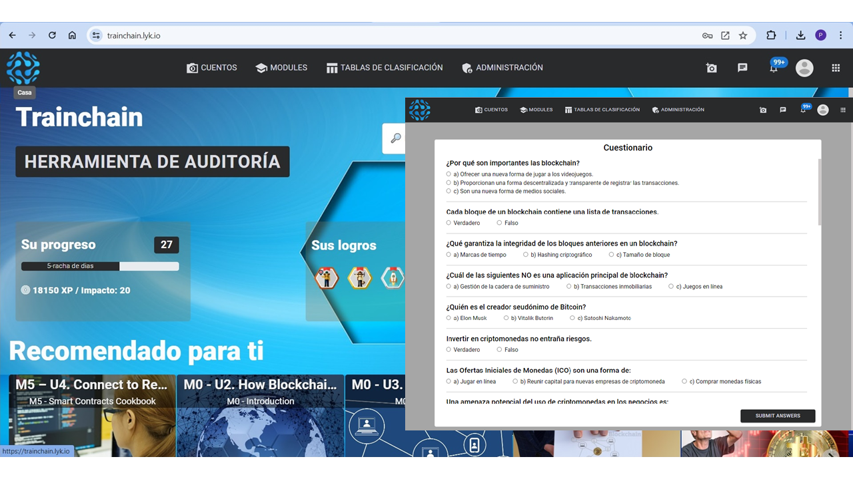Click the password key icon in address bar
This screenshot has width=853, height=479.
coord(708,35)
